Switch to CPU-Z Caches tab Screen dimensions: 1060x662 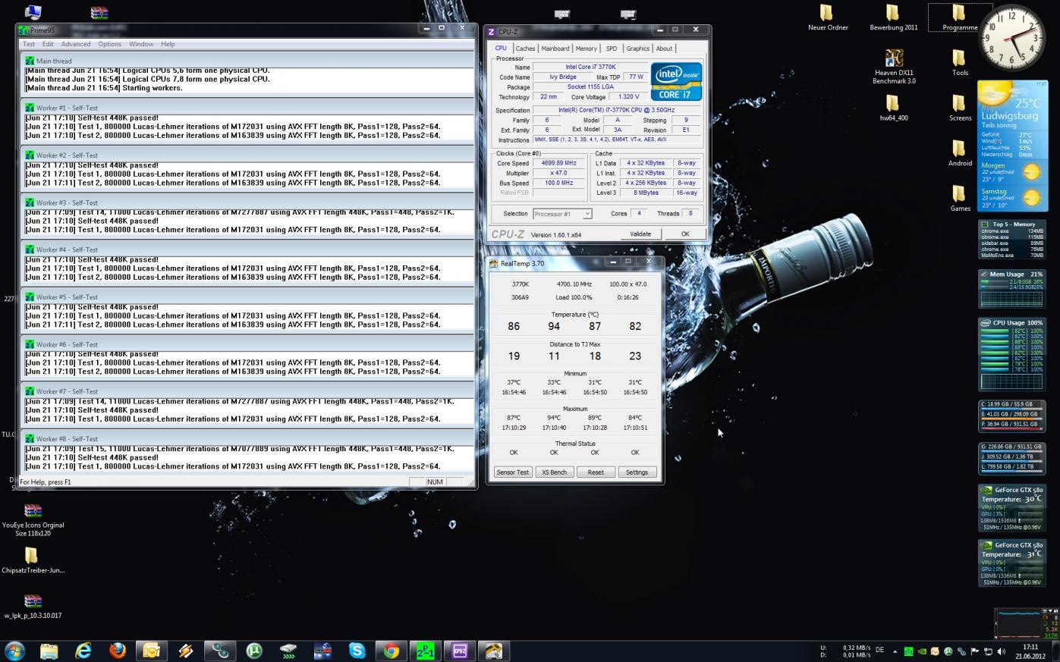point(525,49)
